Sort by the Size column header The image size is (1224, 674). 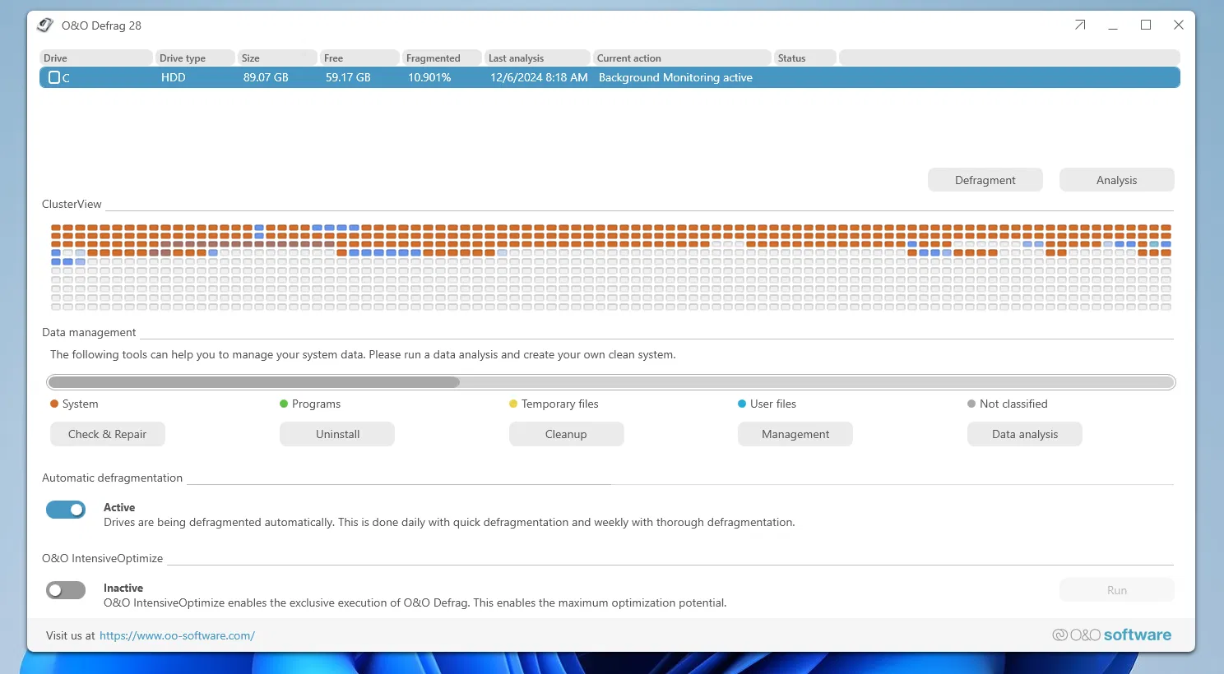point(277,58)
